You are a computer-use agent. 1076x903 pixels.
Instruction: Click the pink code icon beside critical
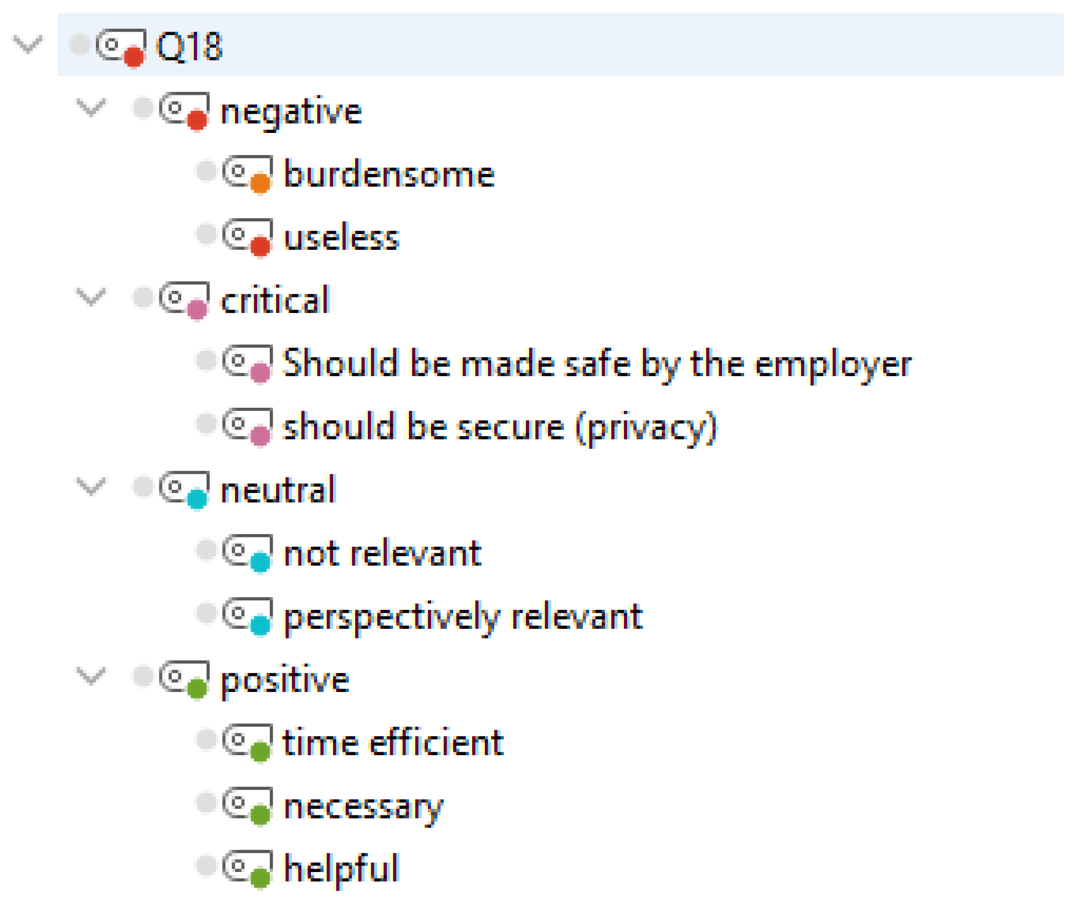pyautogui.click(x=184, y=300)
